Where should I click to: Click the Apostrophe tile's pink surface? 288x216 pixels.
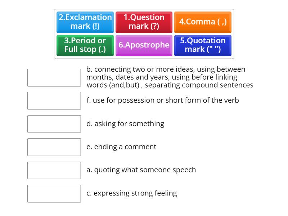point(144,45)
